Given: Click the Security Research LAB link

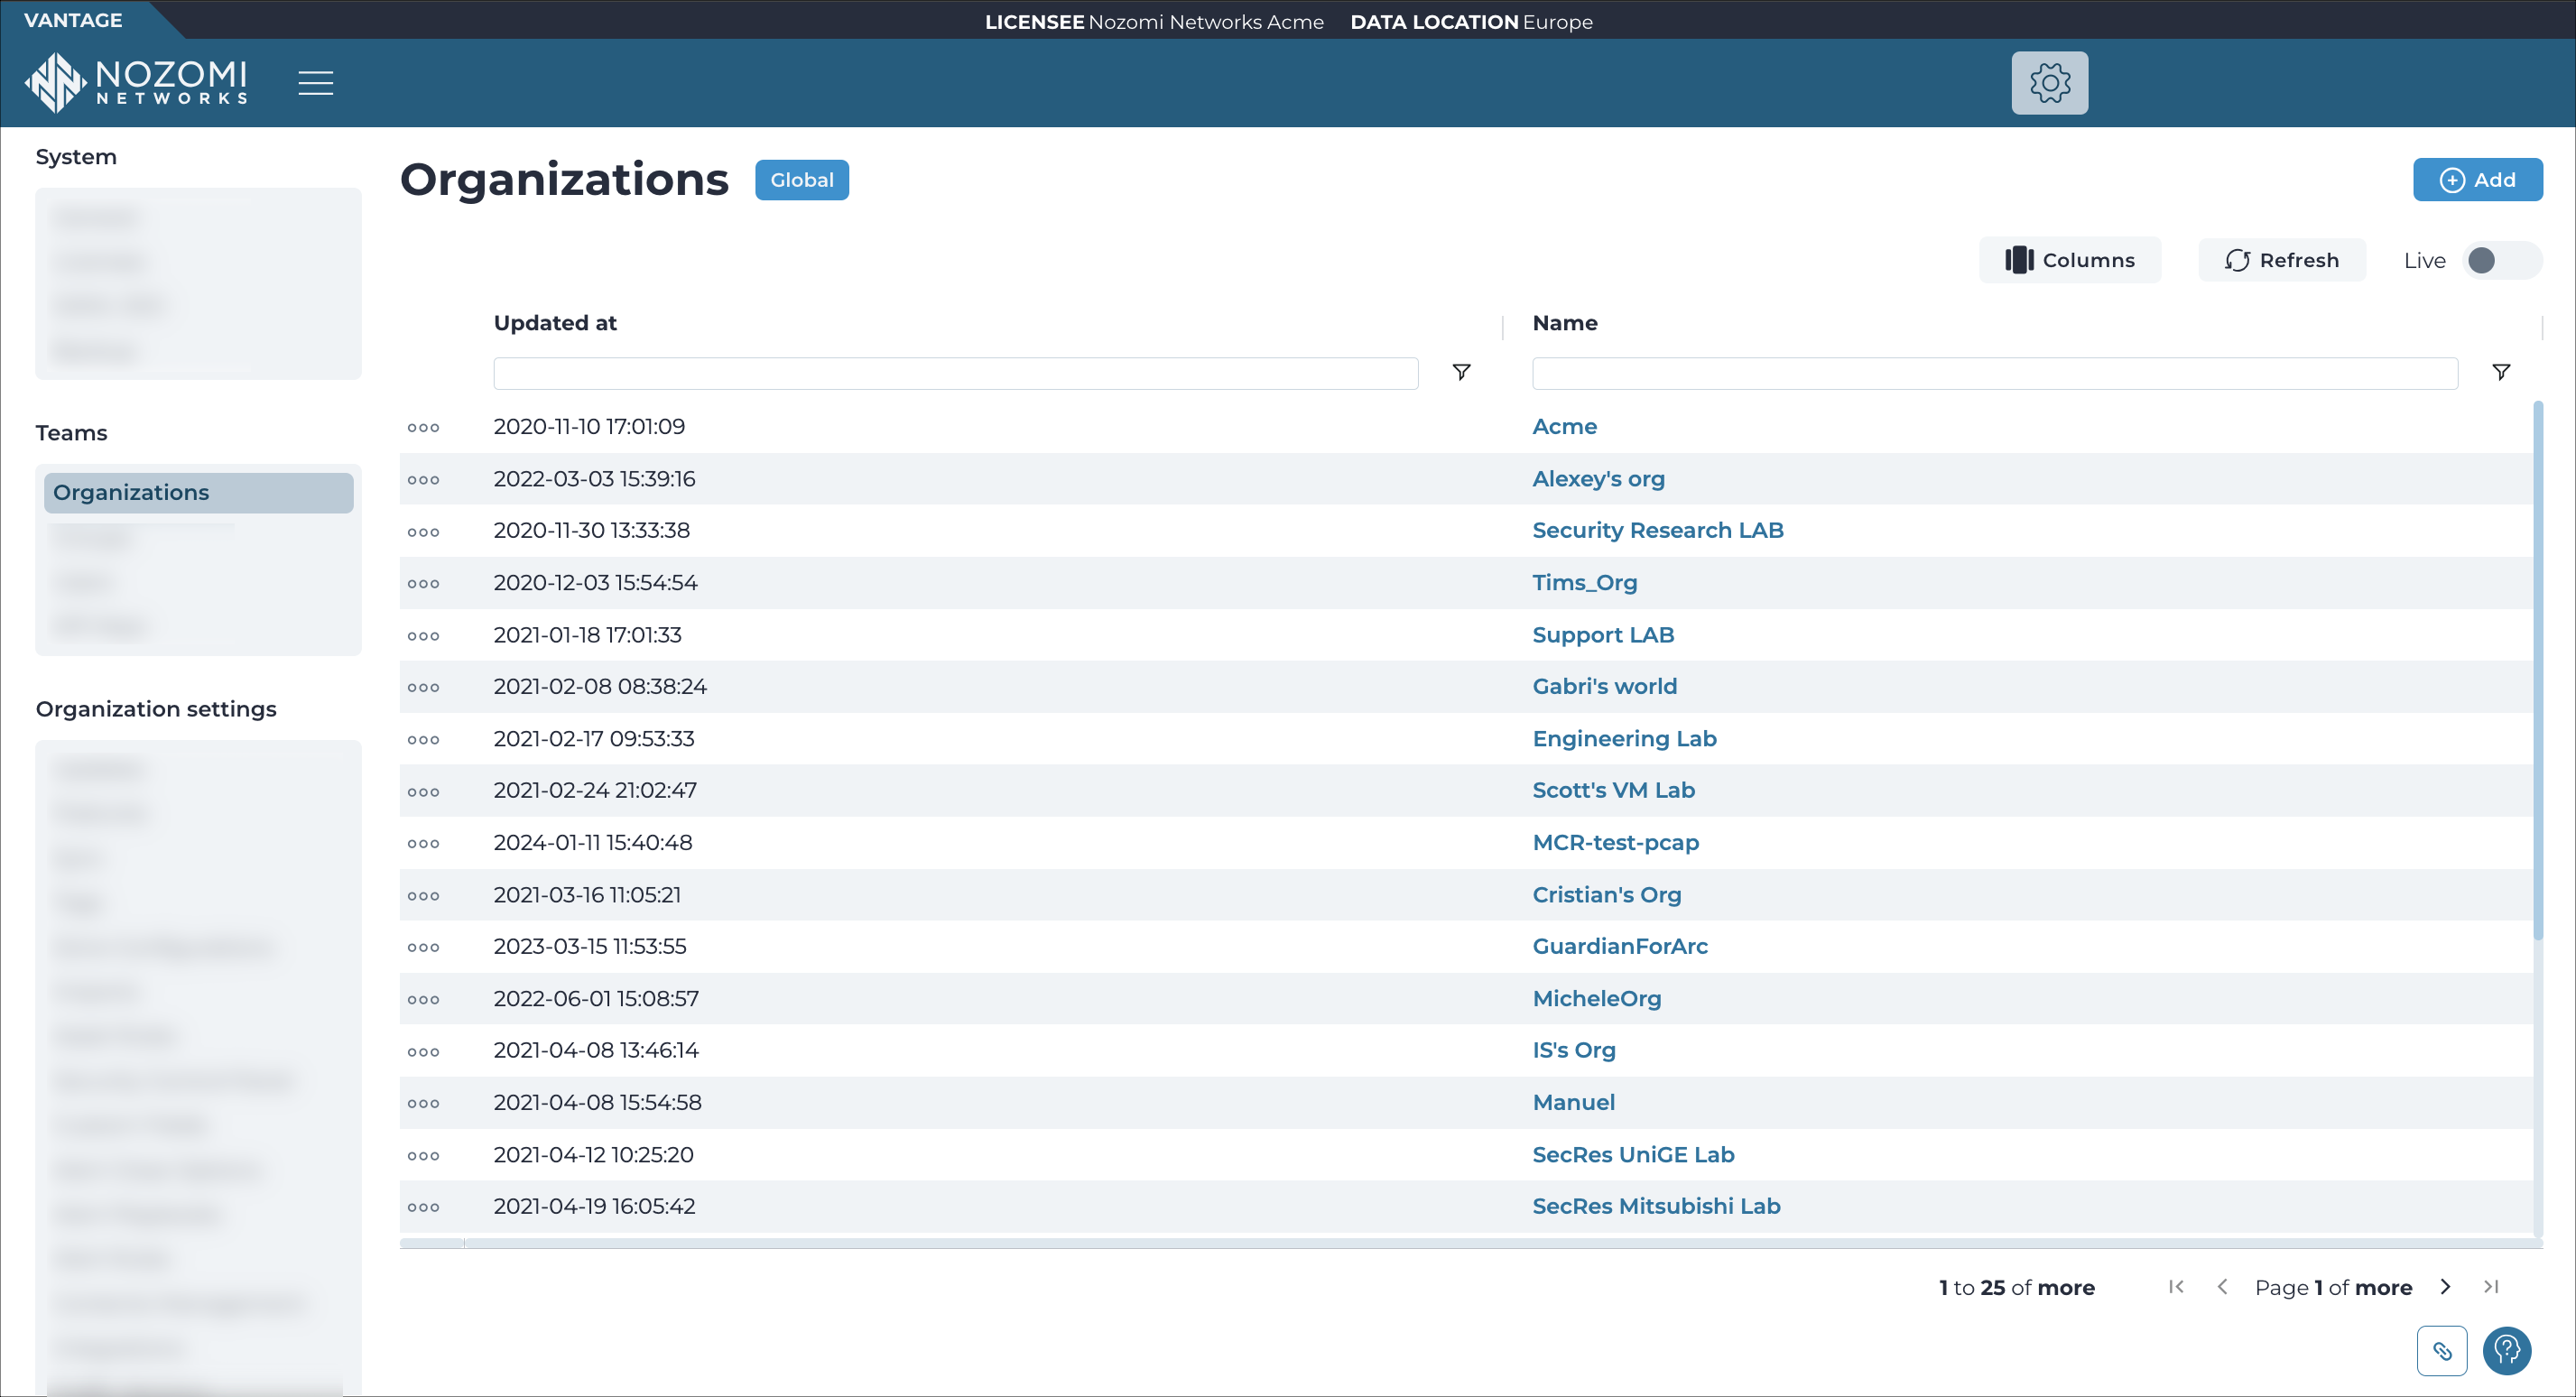Looking at the screenshot, I should [x=1657, y=528].
